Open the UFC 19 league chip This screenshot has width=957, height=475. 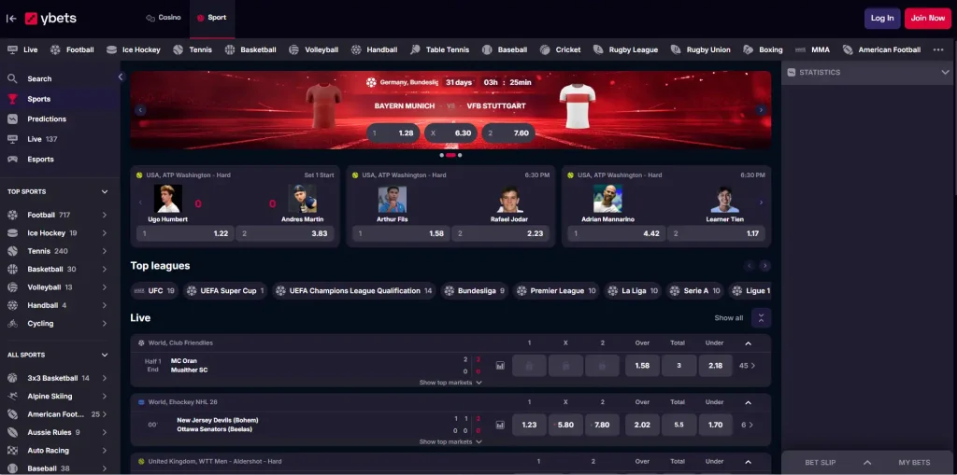pyautogui.click(x=154, y=291)
